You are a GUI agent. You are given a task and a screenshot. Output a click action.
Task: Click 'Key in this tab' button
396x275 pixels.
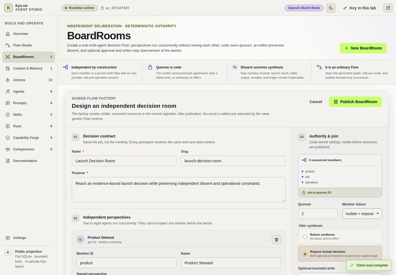[x=359, y=8]
